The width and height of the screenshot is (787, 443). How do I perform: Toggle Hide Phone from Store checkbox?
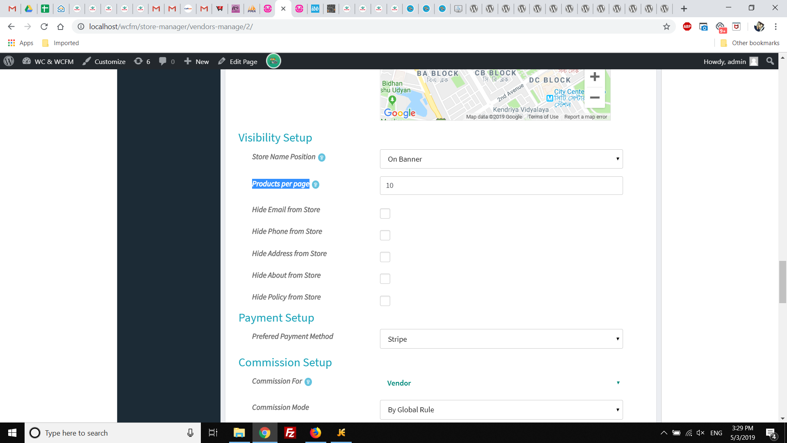(385, 235)
